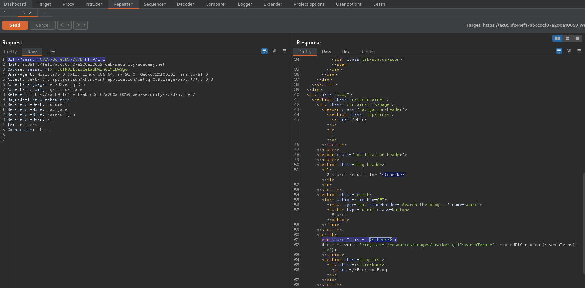The width and height of the screenshot is (585, 288).
Task: Click the Te: trailers header line
Action: click(x=22, y=125)
